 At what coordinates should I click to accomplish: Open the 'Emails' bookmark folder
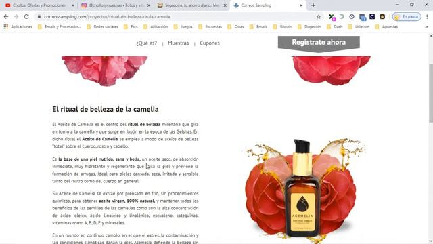click(x=258, y=27)
